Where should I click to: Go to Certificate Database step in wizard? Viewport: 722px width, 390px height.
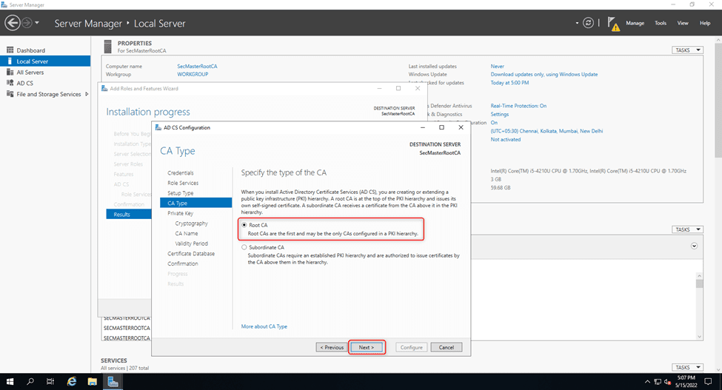tap(191, 254)
